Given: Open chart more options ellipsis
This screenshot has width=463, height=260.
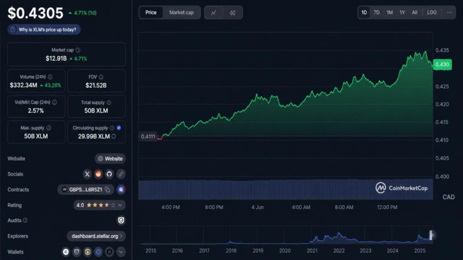Looking at the screenshot, I should 450,12.
